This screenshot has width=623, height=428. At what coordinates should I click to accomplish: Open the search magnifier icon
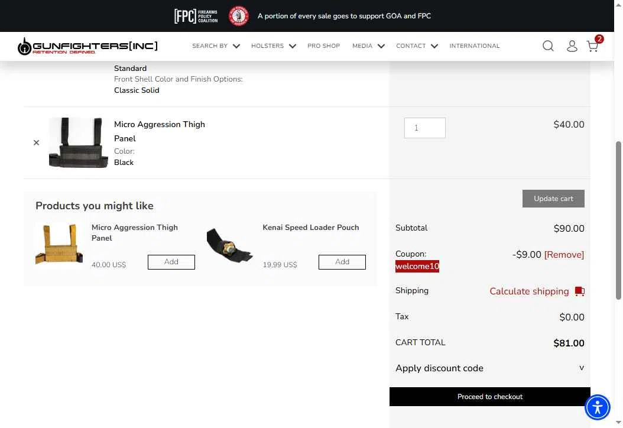tap(548, 46)
